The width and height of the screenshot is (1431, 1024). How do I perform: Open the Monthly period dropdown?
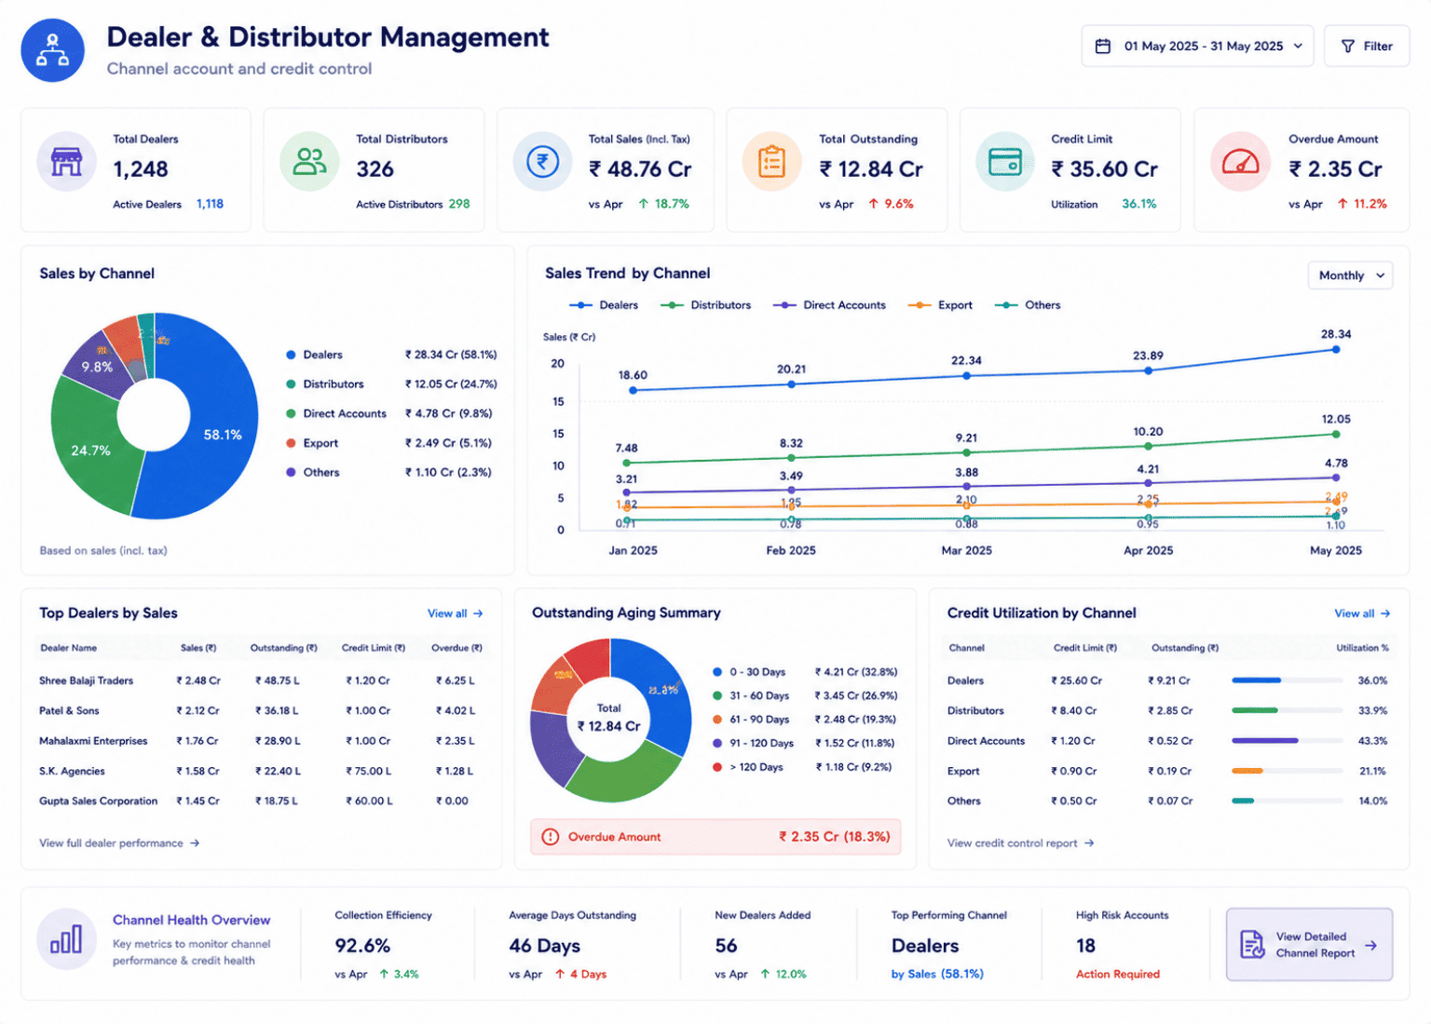click(1350, 276)
